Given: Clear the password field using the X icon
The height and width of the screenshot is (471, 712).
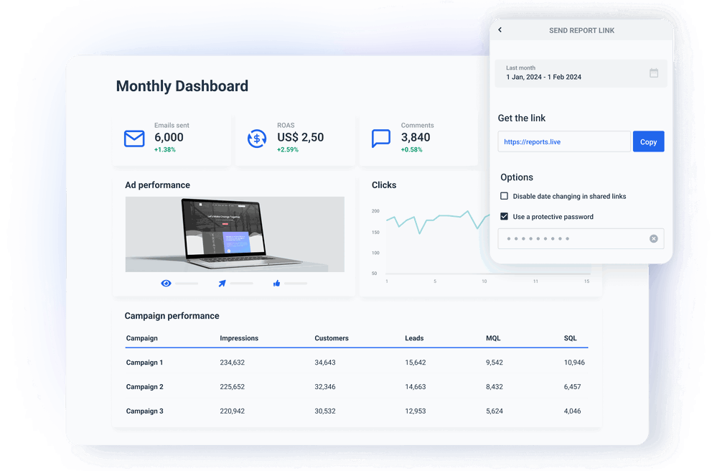Looking at the screenshot, I should 653,238.
